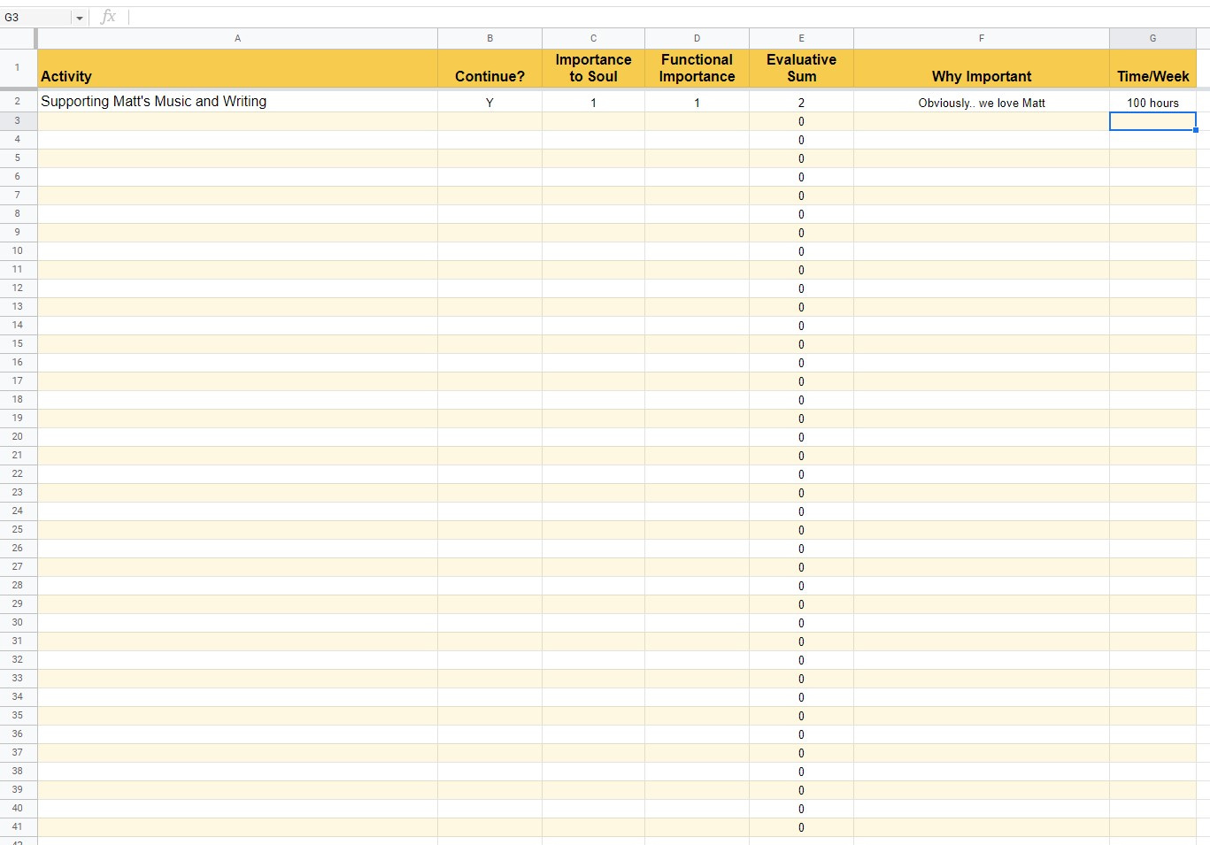
Task: Select column A header
Action: coord(237,38)
